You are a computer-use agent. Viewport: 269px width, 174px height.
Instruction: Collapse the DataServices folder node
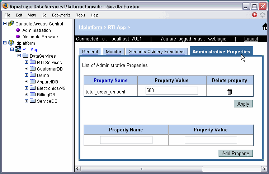[19, 55]
